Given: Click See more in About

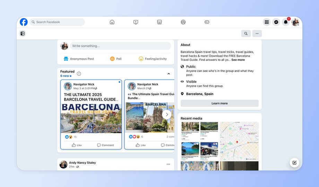Looking at the screenshot, I should [x=238, y=60].
